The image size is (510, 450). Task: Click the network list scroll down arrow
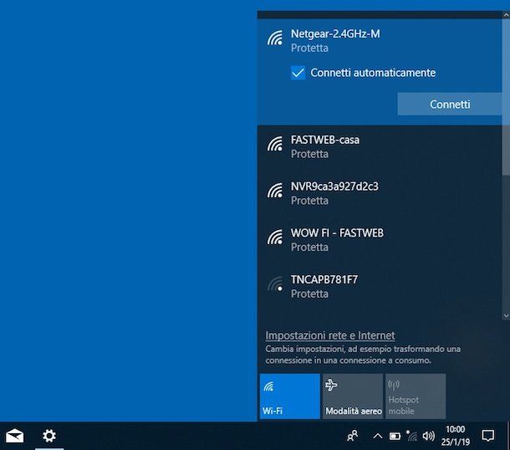pos(505,314)
